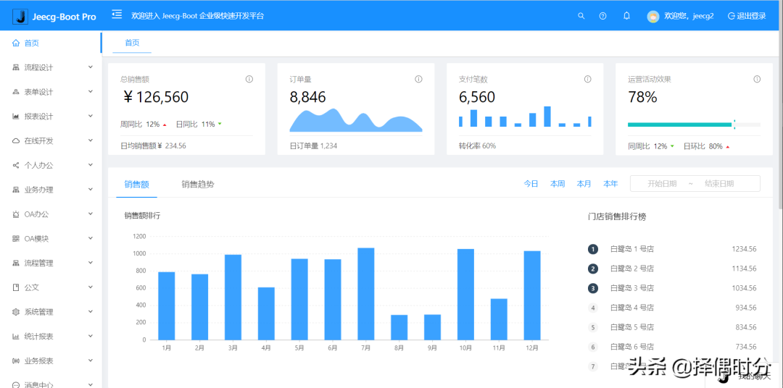Open the help question mark icon
Screen dimensions: 783x388
602,16
